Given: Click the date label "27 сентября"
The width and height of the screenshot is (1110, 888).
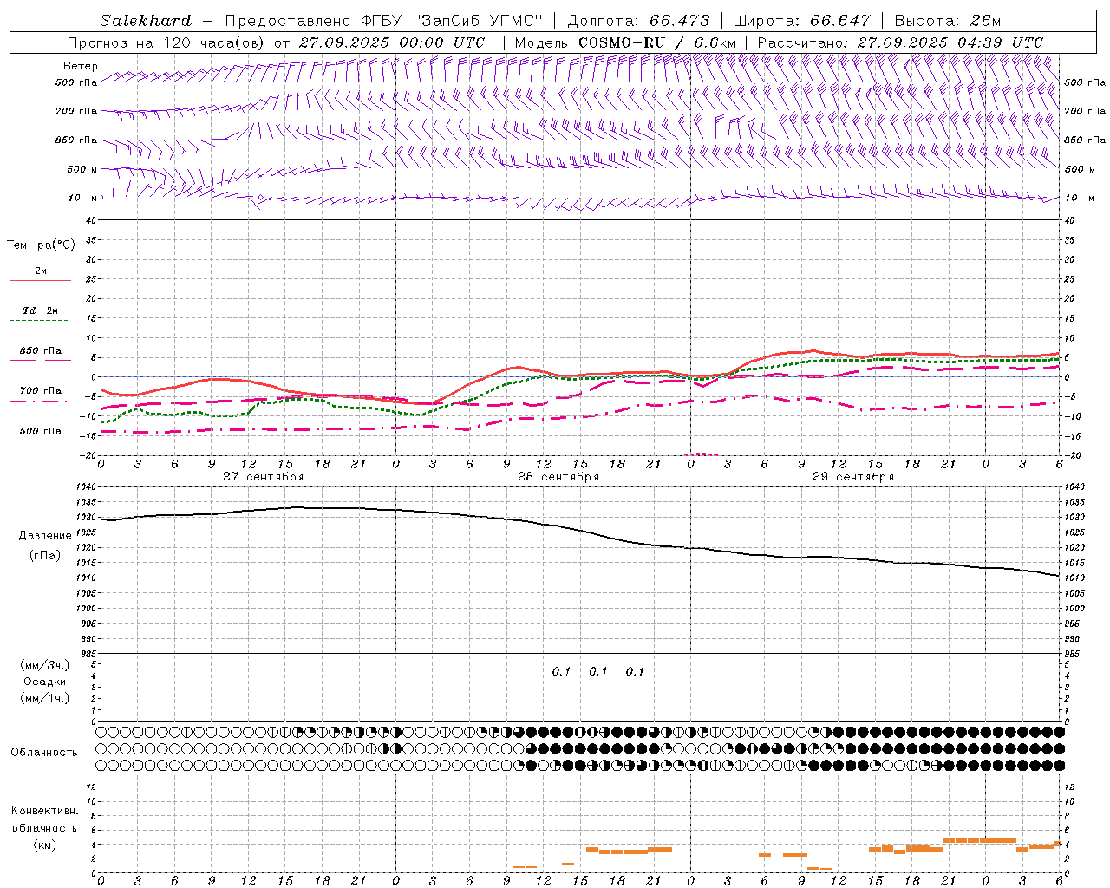Looking at the screenshot, I should pyautogui.click(x=264, y=477).
